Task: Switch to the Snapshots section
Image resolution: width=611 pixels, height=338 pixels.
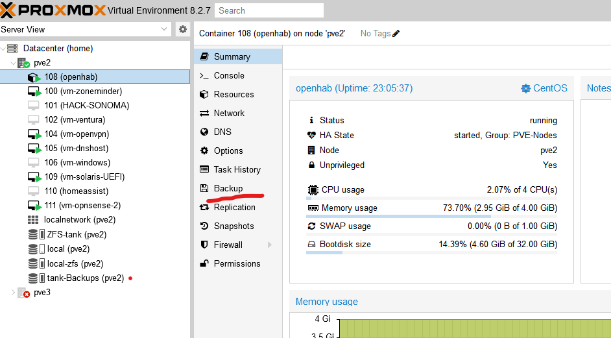Action: tap(234, 226)
